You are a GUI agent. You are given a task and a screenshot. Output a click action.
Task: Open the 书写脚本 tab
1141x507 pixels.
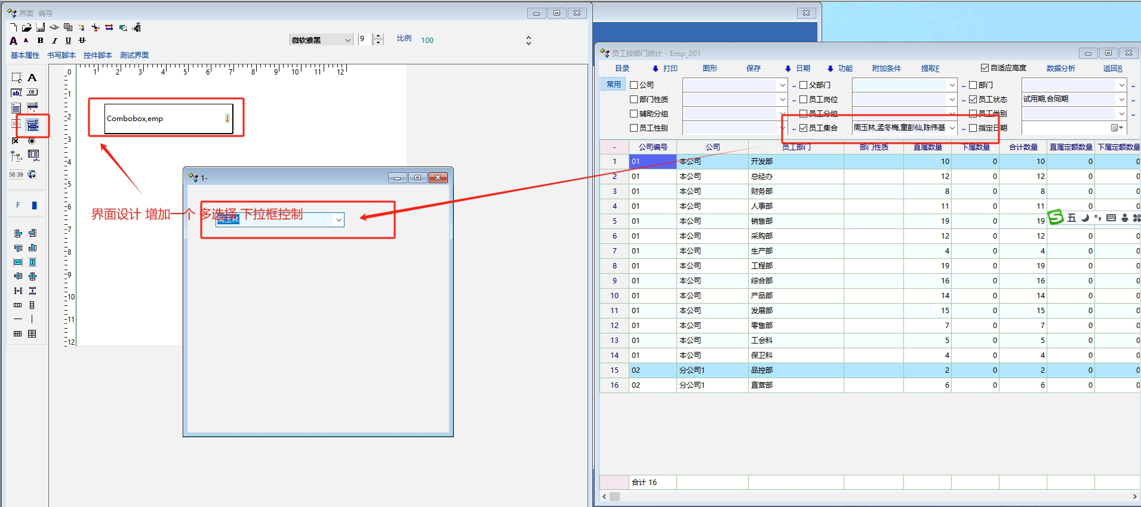(61, 55)
